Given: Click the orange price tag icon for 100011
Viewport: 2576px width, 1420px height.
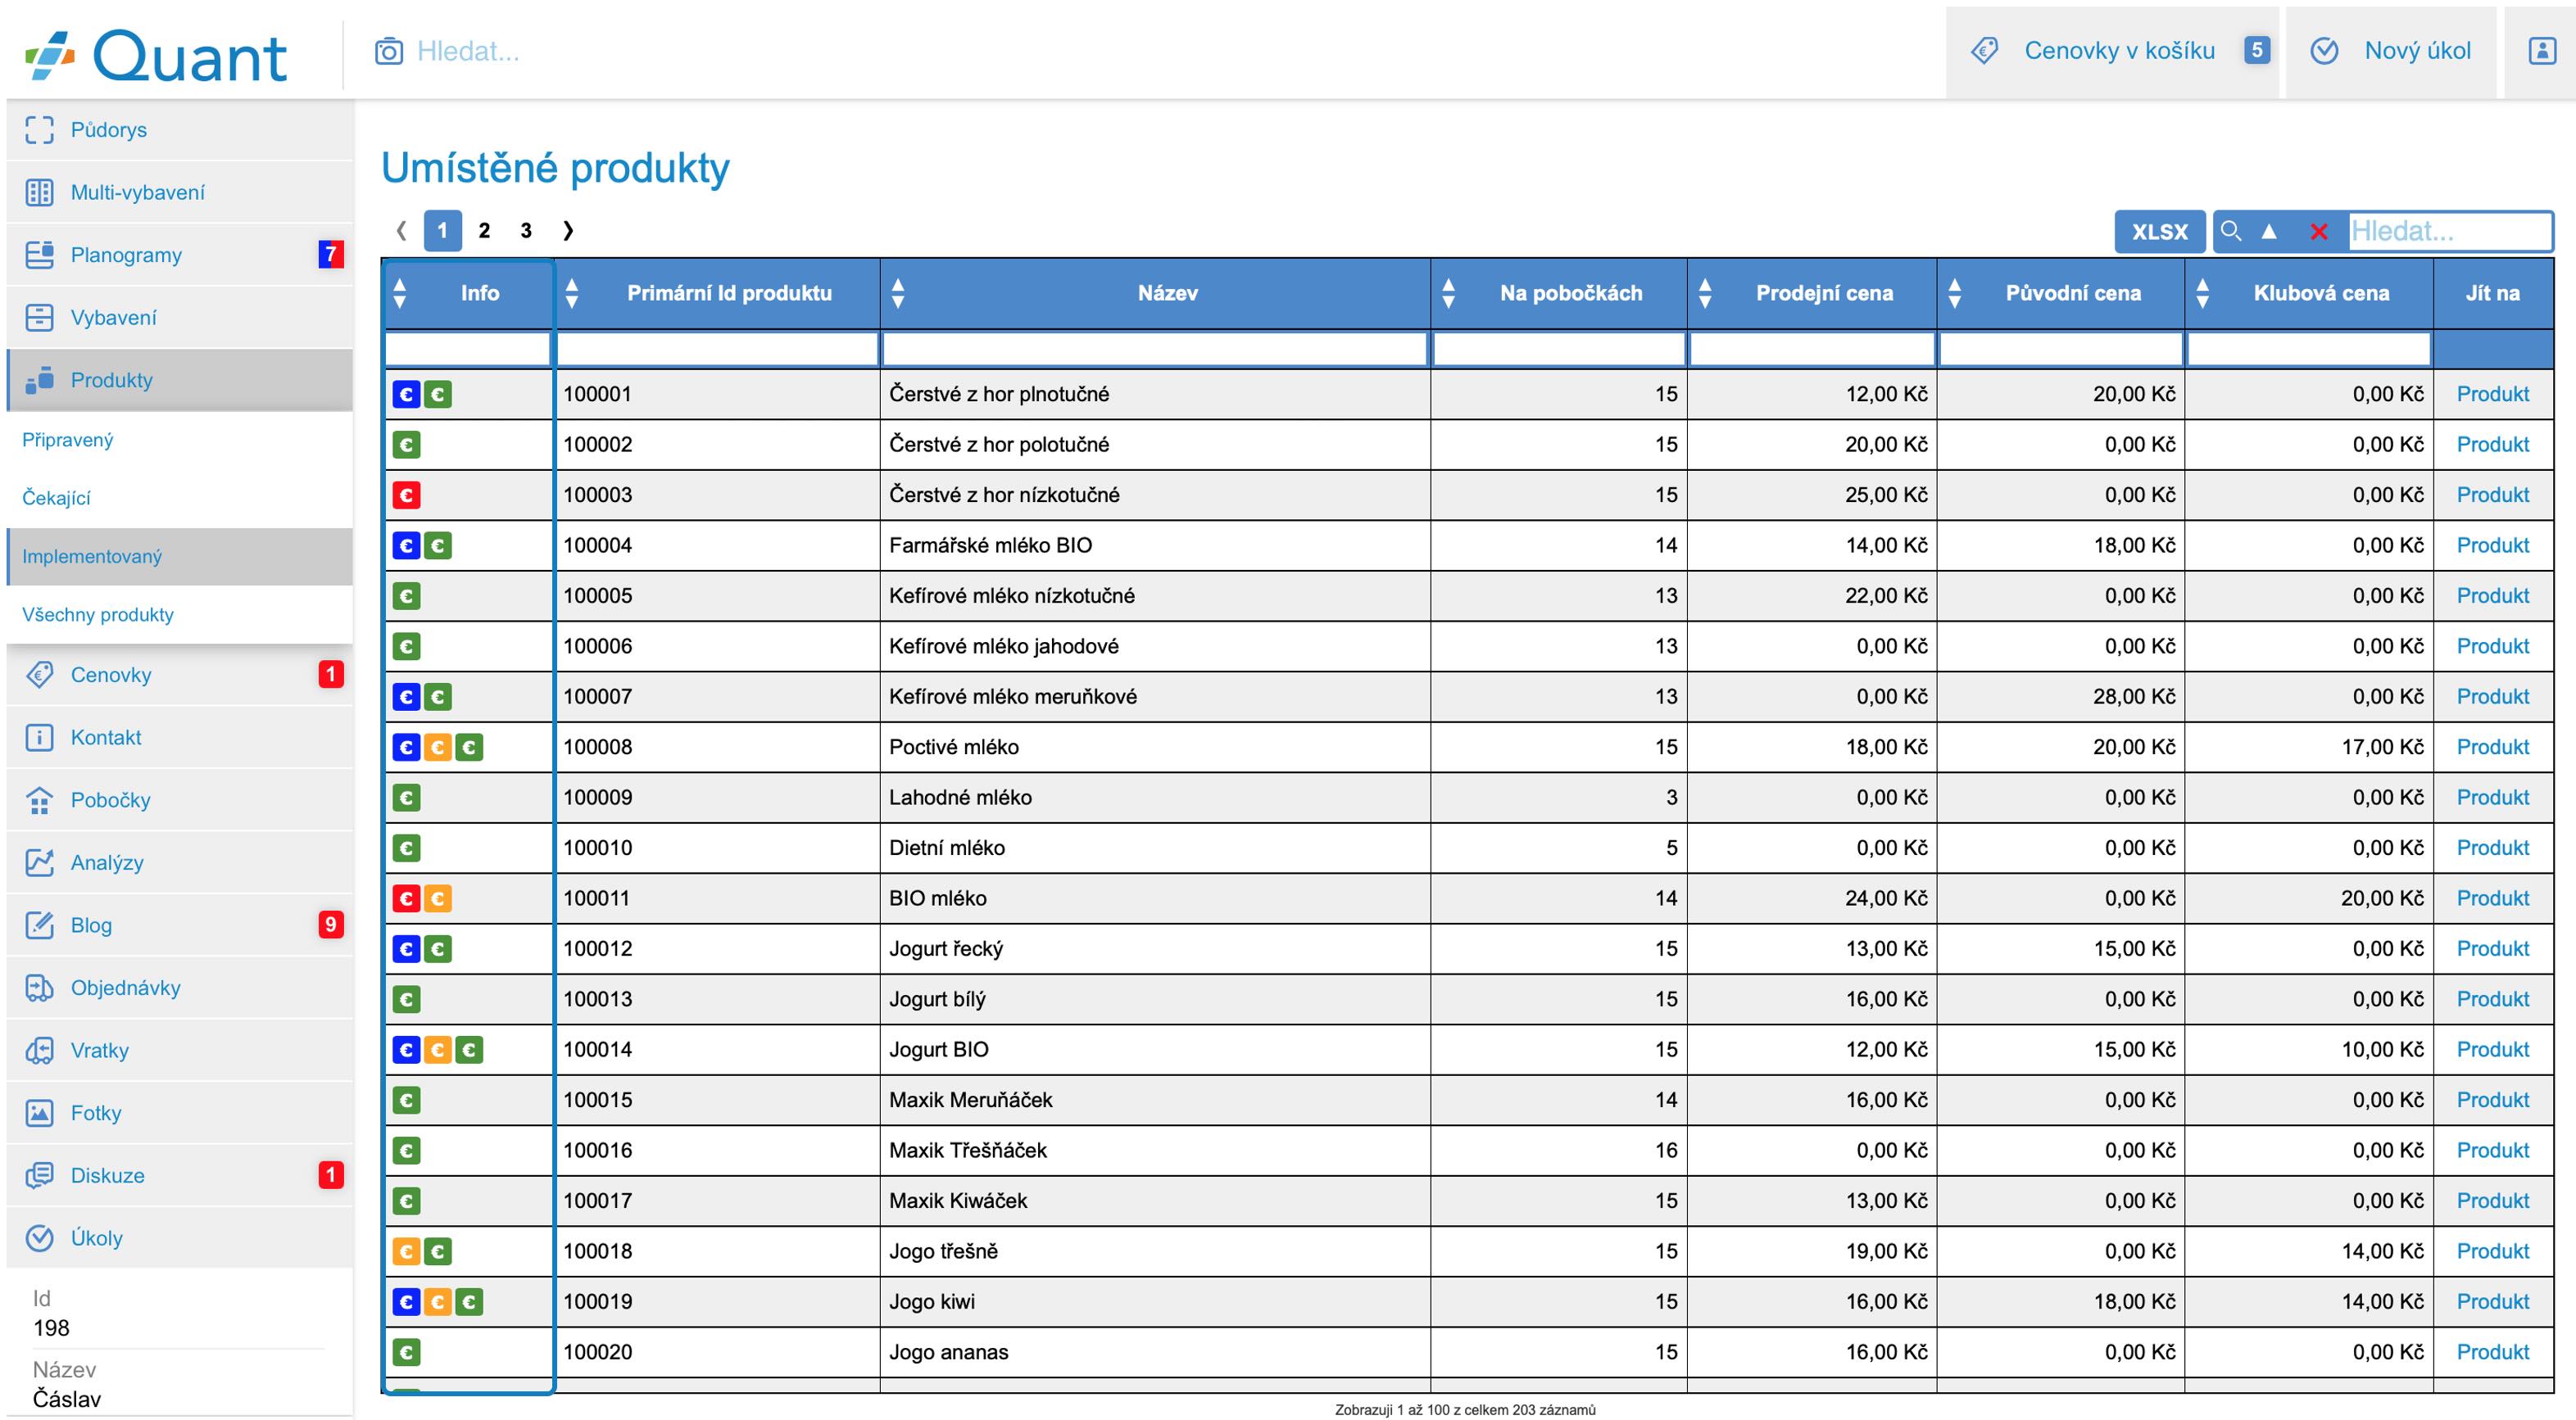Looking at the screenshot, I should [438, 898].
